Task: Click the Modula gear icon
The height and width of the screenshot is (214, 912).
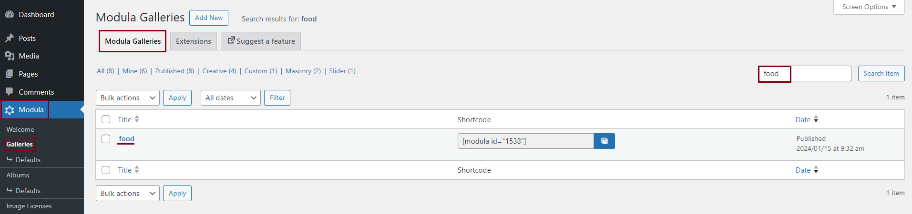Action: [x=10, y=110]
